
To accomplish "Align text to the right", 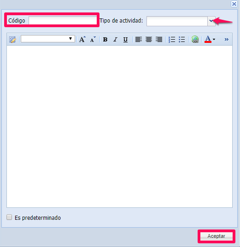I will coord(159,39).
